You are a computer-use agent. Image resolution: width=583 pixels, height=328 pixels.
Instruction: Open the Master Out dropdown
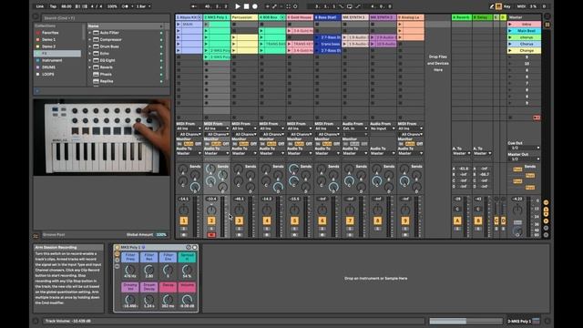[x=525, y=159]
